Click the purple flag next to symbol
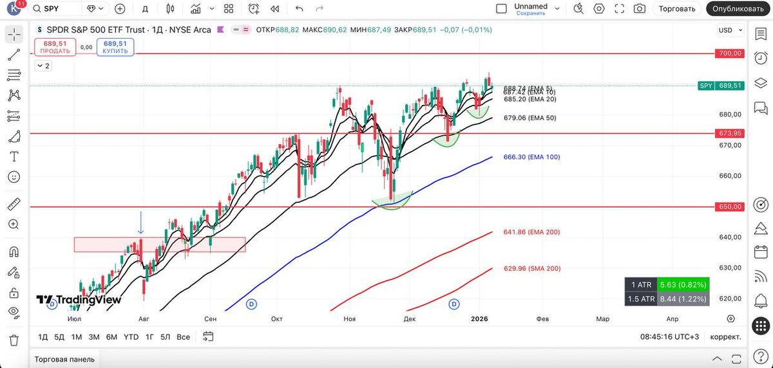 (x=221, y=30)
